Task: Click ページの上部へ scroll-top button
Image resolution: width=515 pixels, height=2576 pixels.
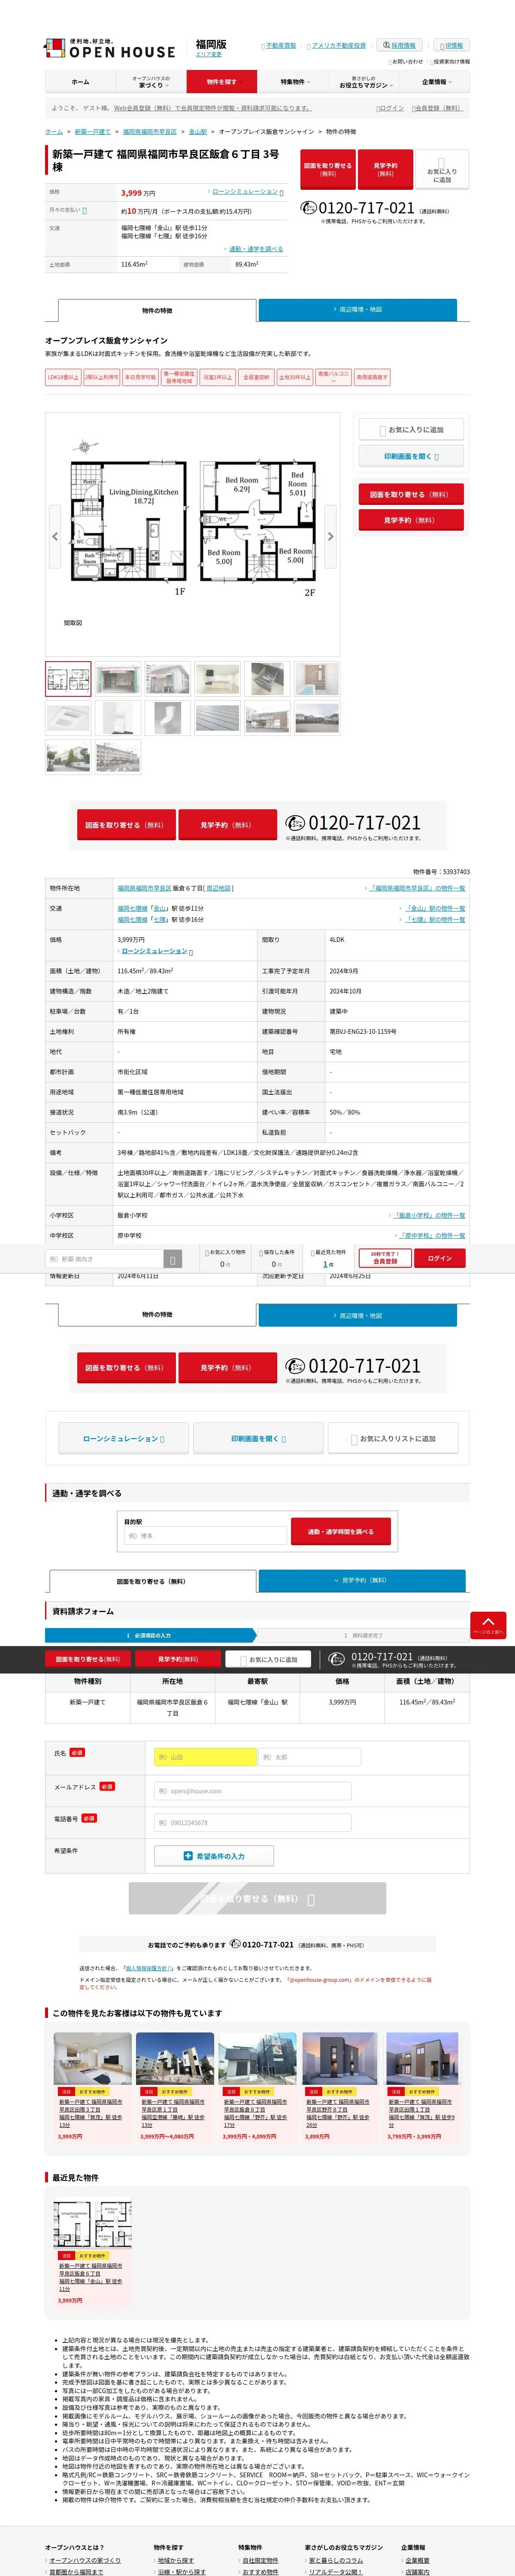Action: (x=488, y=1625)
